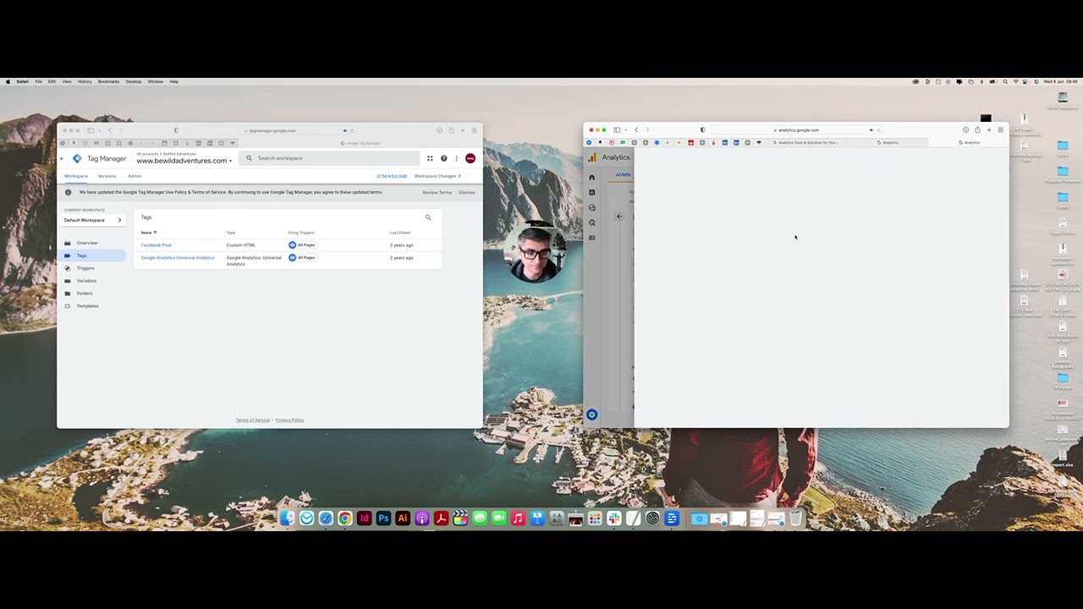Click the Analytics Home icon in the sidebar
This screenshot has width=1083, height=609.
coord(592,178)
